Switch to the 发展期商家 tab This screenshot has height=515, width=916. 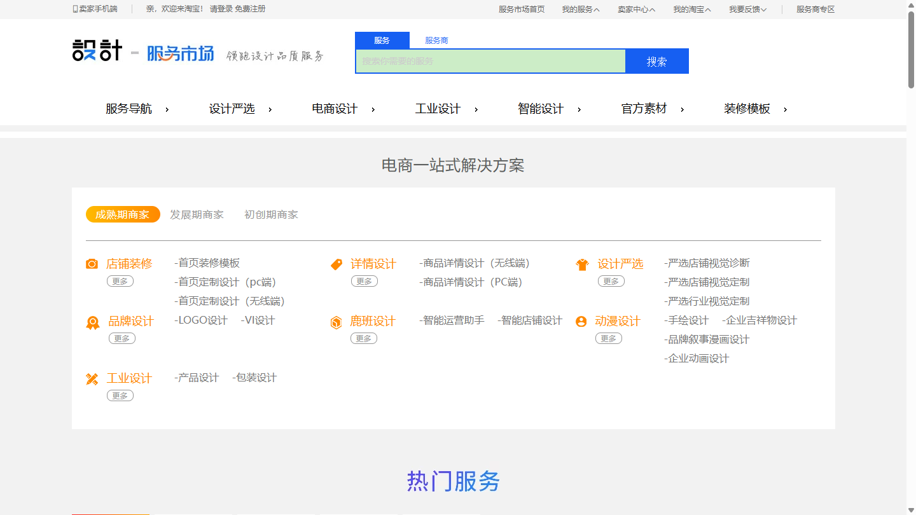tap(197, 214)
